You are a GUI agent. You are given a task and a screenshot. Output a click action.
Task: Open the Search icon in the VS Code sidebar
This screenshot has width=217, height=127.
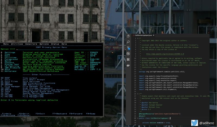(128, 42)
